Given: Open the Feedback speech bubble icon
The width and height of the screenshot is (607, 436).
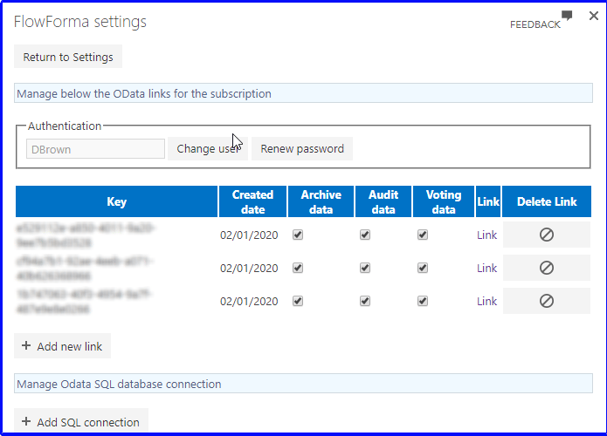Looking at the screenshot, I should tap(567, 15).
